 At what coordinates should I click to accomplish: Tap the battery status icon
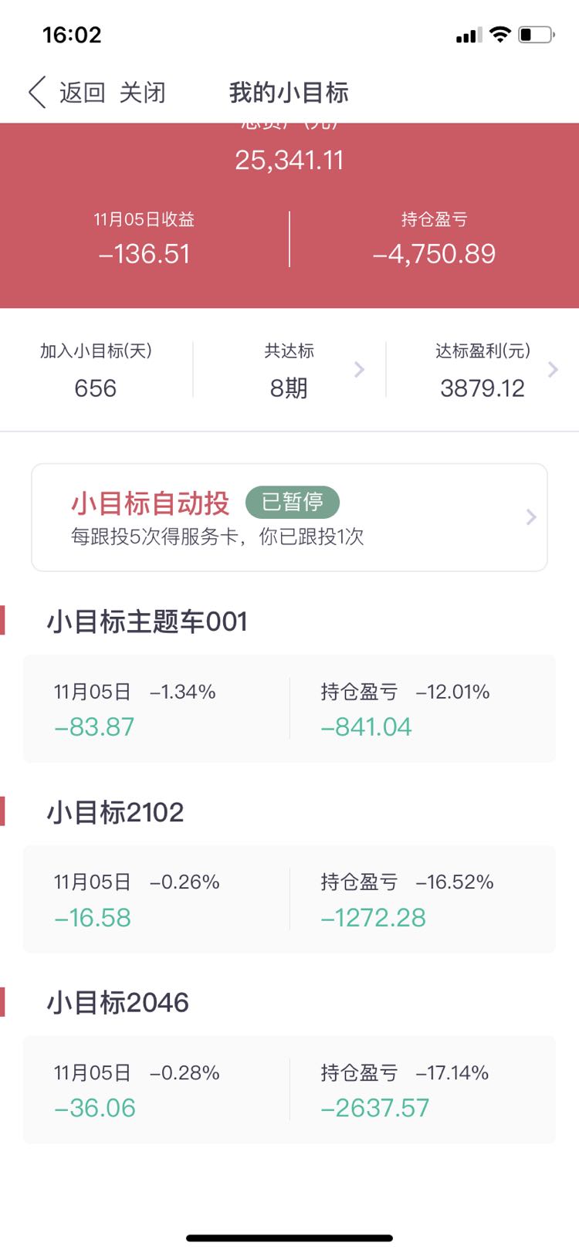537,34
